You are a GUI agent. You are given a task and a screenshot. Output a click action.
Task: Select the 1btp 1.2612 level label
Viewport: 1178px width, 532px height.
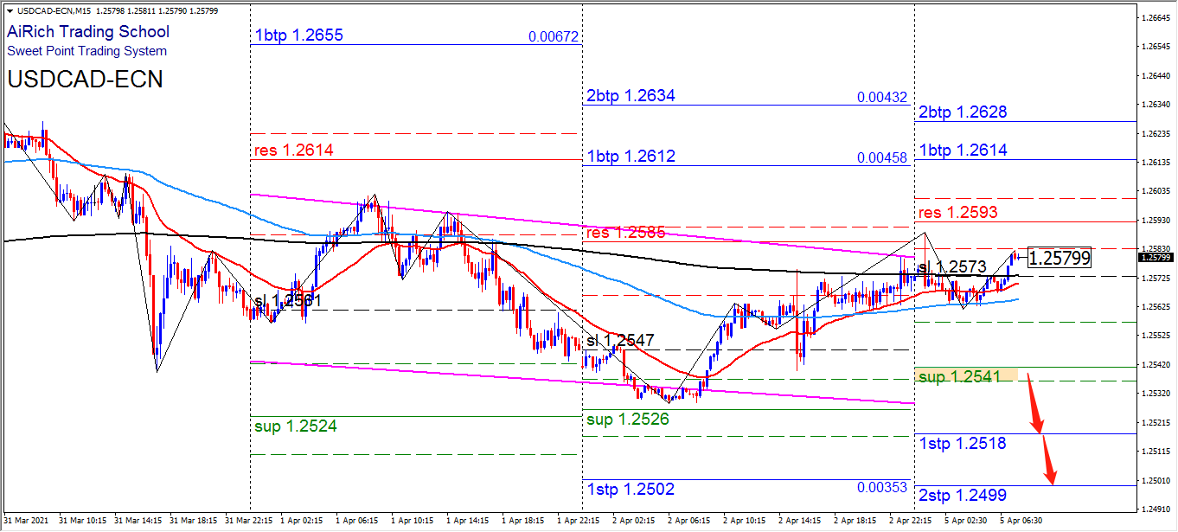pos(631,157)
